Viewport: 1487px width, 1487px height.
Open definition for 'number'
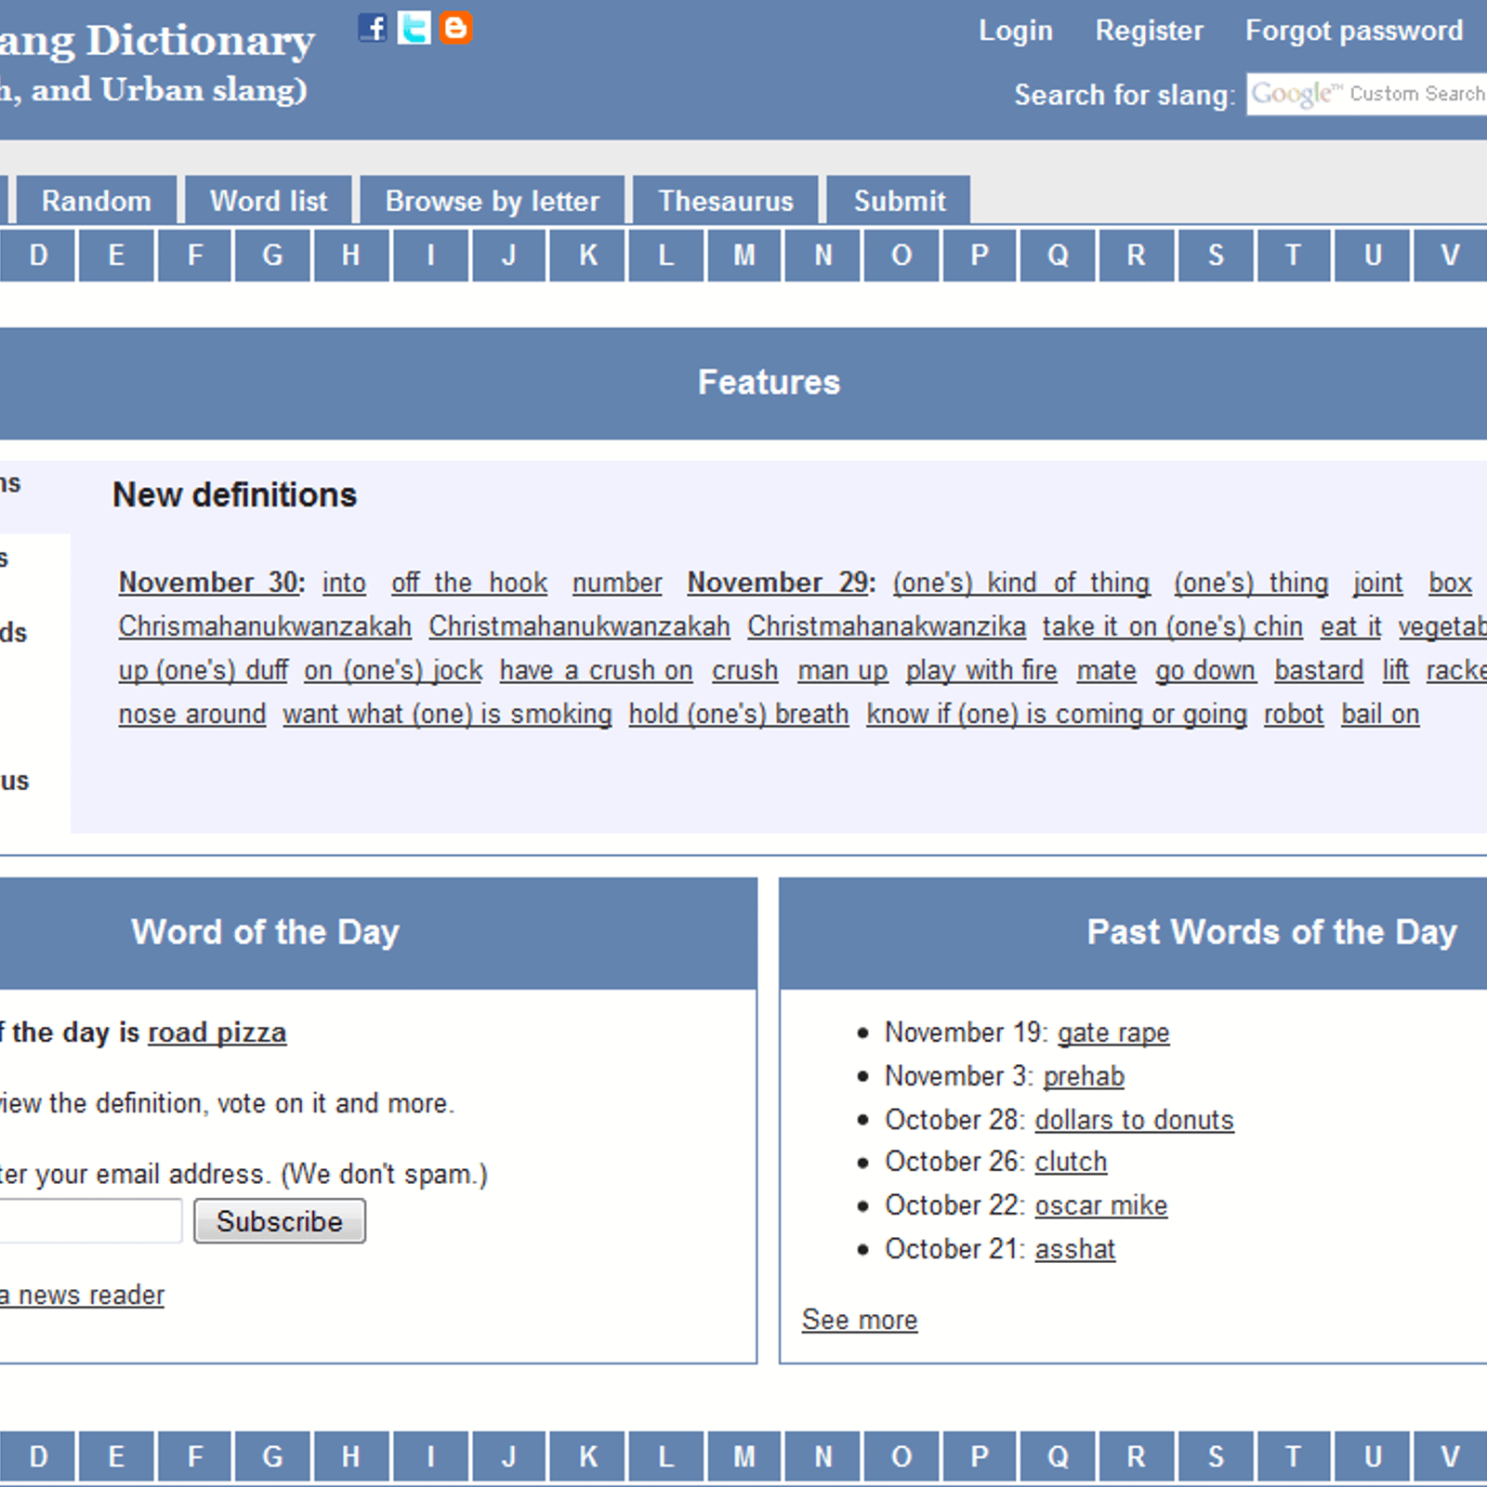click(617, 583)
